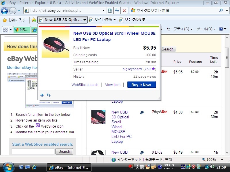Open the volume speaker tray icon
This screenshot has height=172, width=230.
(212, 167)
